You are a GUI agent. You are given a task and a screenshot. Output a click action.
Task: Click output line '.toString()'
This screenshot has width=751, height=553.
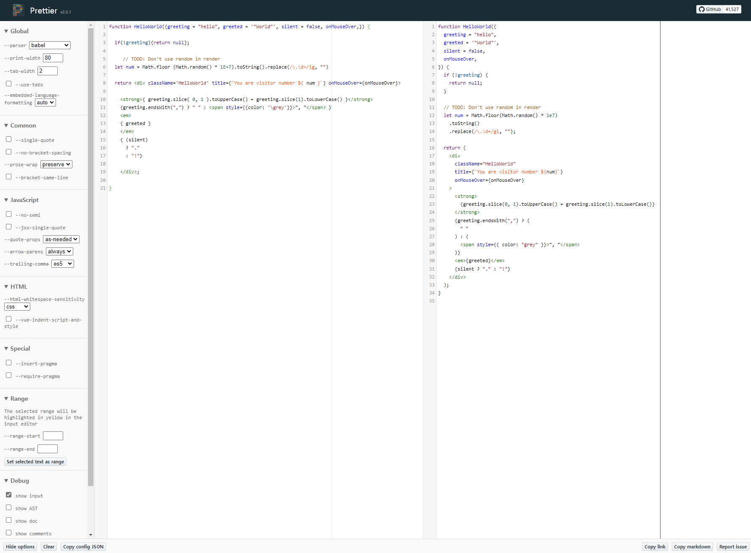tap(464, 123)
